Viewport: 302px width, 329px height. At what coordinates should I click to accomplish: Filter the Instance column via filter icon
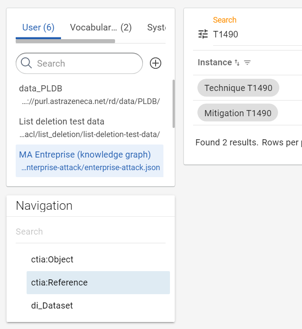point(248,63)
